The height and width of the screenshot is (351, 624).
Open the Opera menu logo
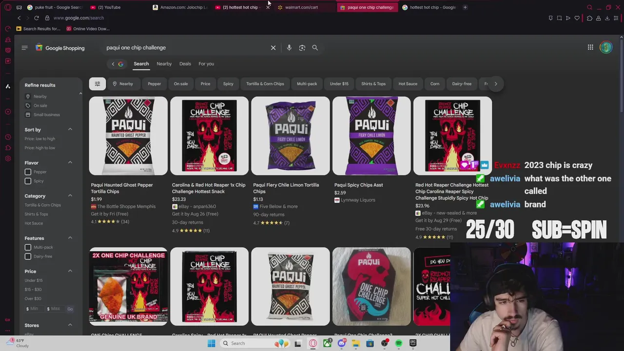pos(8,7)
